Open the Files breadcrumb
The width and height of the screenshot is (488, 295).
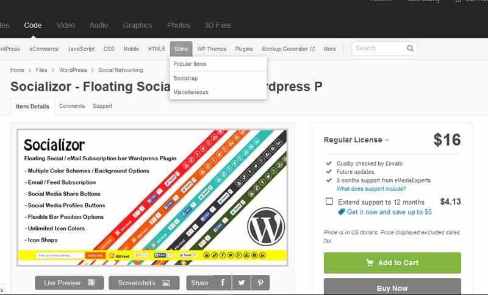41,70
